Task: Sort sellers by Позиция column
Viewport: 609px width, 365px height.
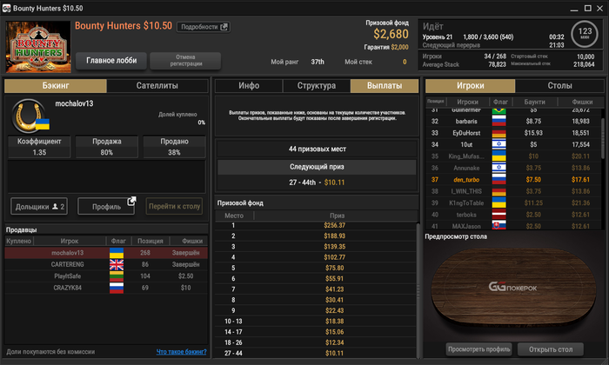Action: (151, 241)
